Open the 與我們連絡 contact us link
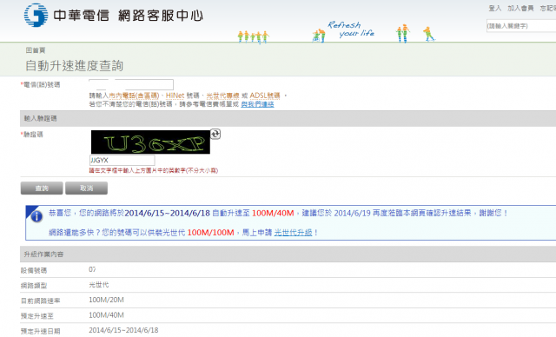Viewport: 556px width, 337px height. point(257,104)
